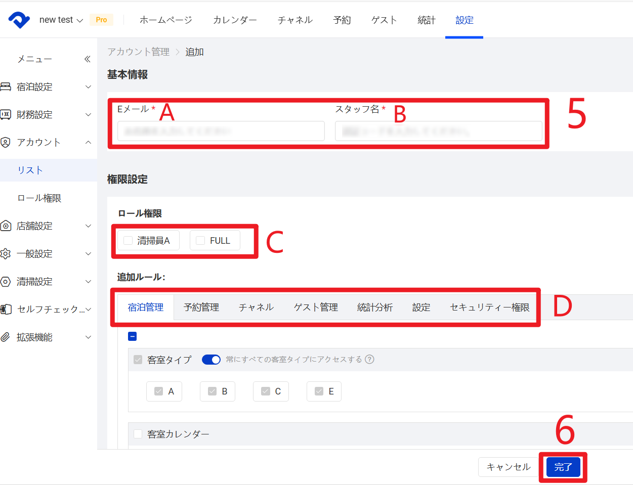Click the 店舗設定 store icon
633x485 pixels.
(x=6, y=226)
